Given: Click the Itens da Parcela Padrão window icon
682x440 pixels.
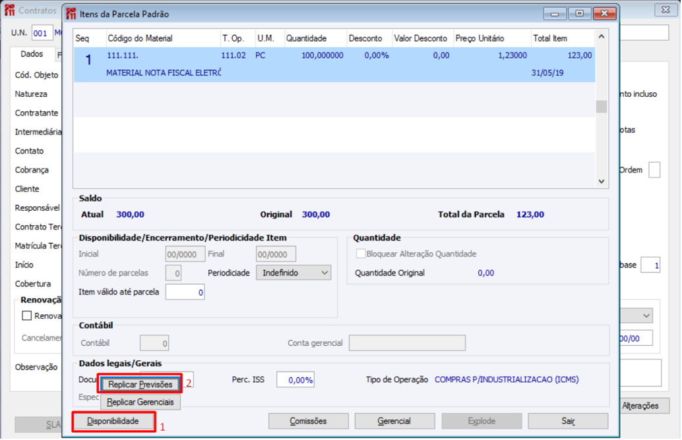Looking at the screenshot, I should (71, 14).
